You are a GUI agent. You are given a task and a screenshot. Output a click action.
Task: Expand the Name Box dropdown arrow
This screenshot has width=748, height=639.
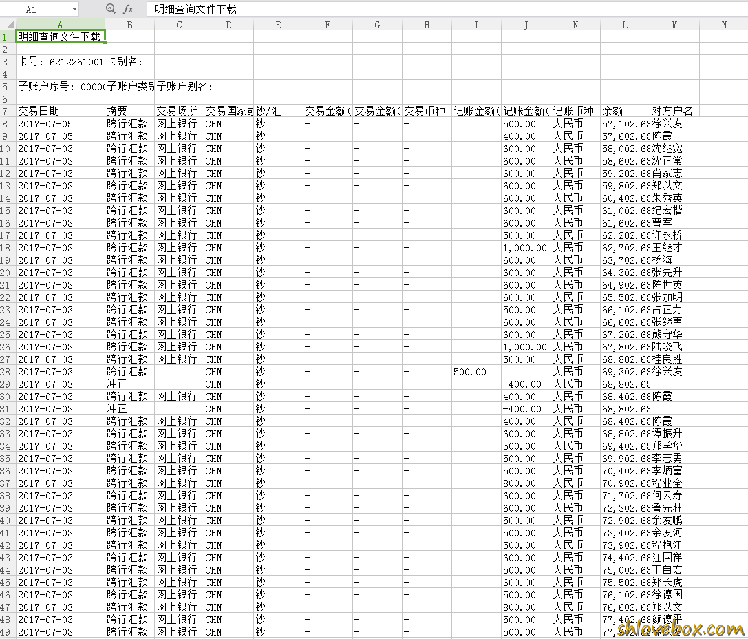[x=74, y=9]
